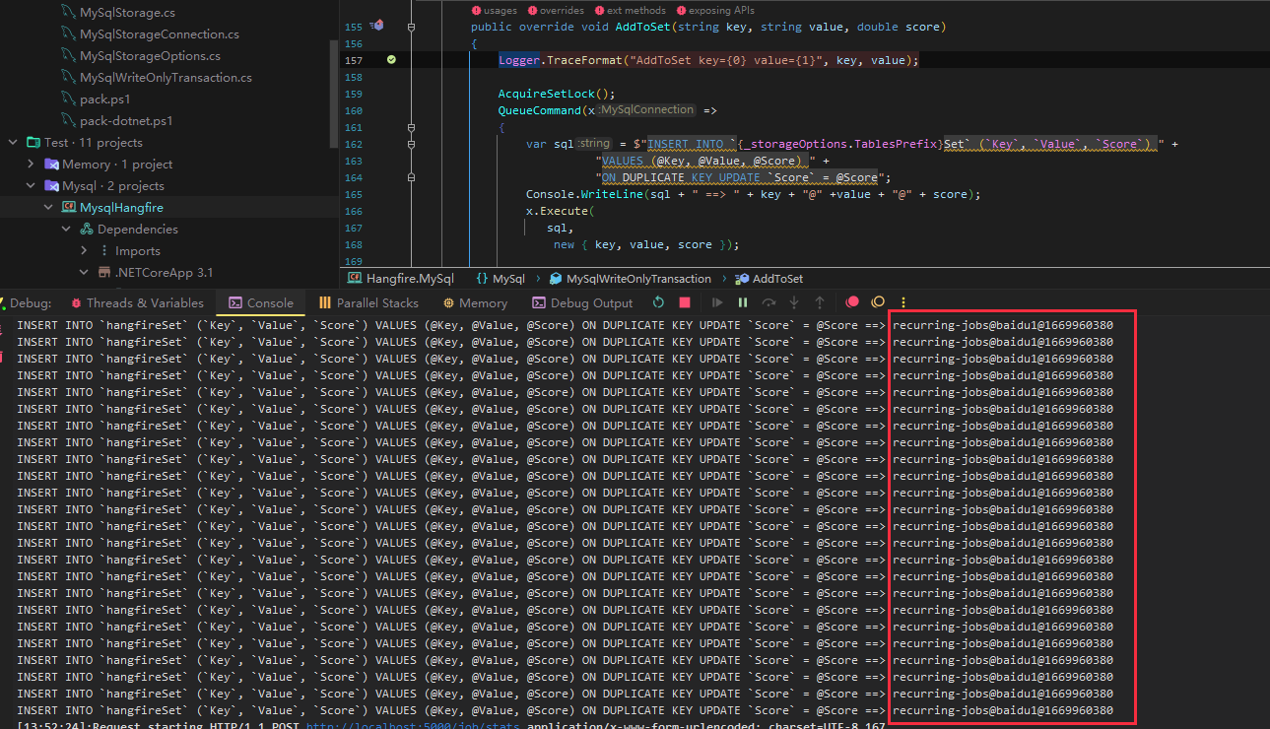
Task: Open the Parallel Stacks tab
Action: tap(368, 302)
